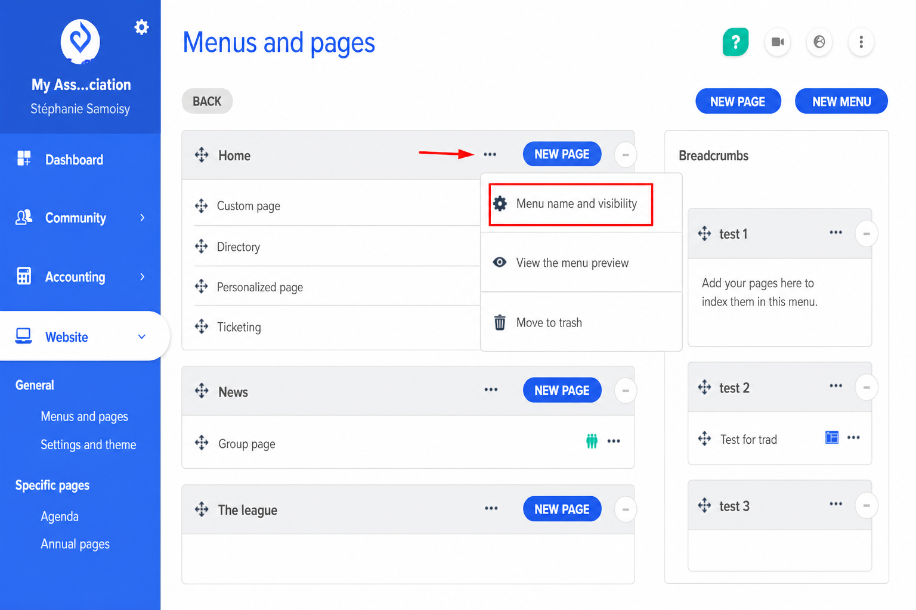Screen dimensions: 916x610
Task: Click the move handle of test 3
Action: click(x=704, y=506)
